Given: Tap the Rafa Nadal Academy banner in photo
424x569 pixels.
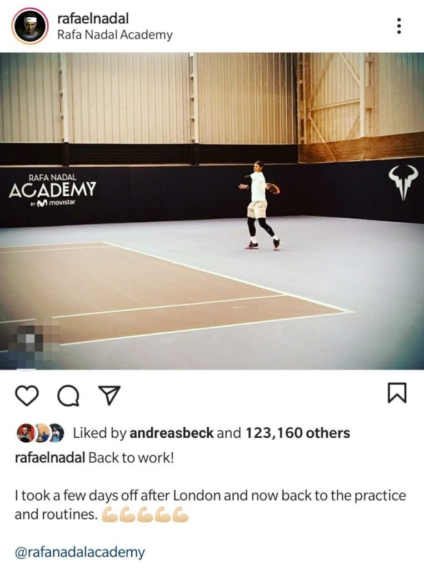Looking at the screenshot, I should (52, 190).
